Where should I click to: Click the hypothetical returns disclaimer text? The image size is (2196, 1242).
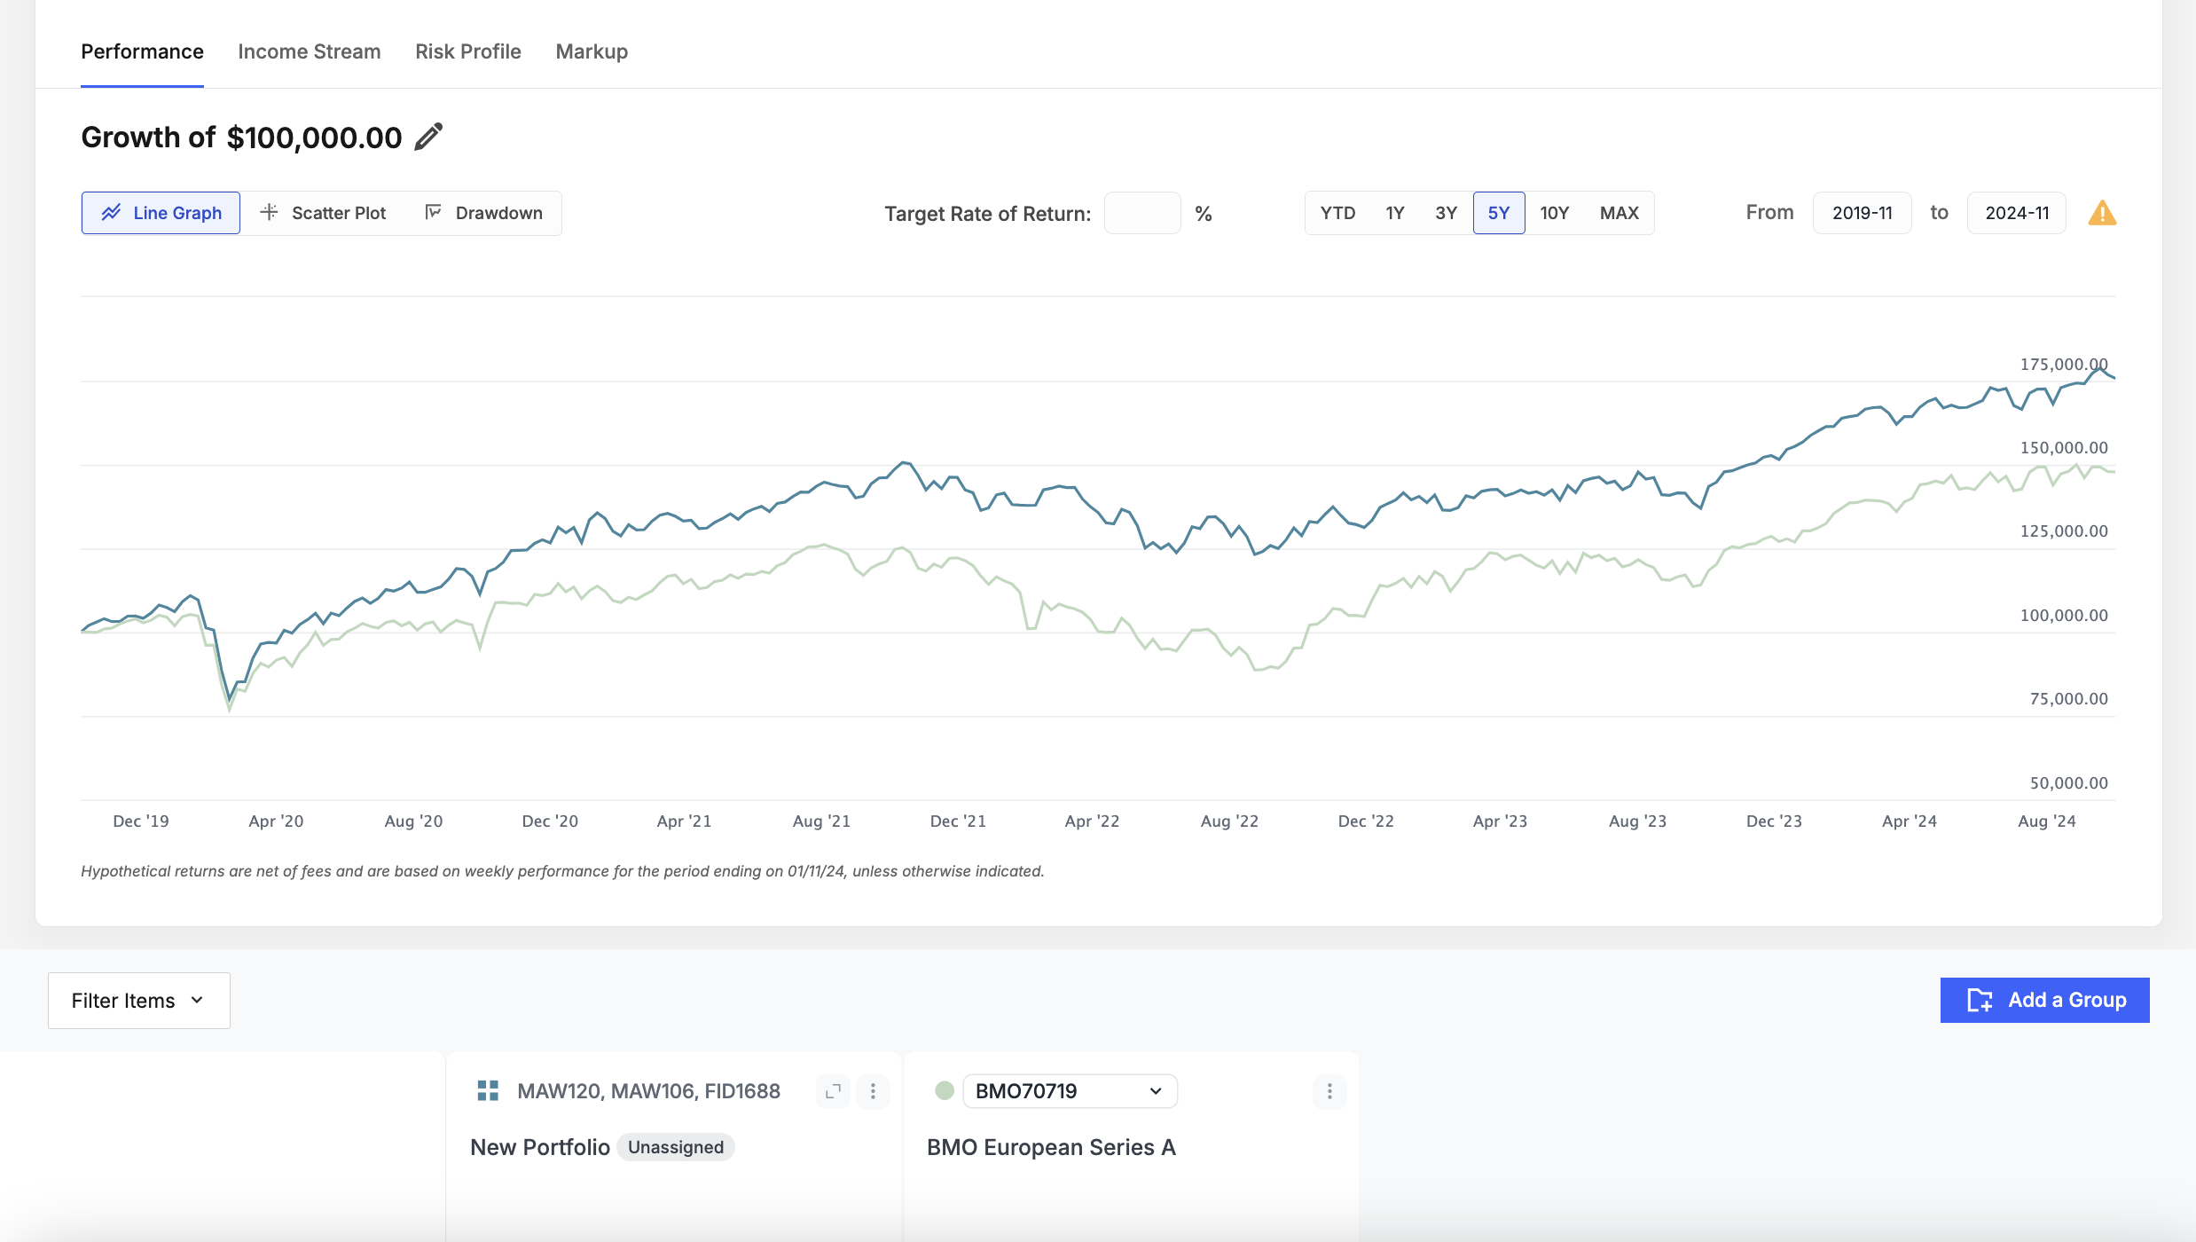pyautogui.click(x=562, y=871)
